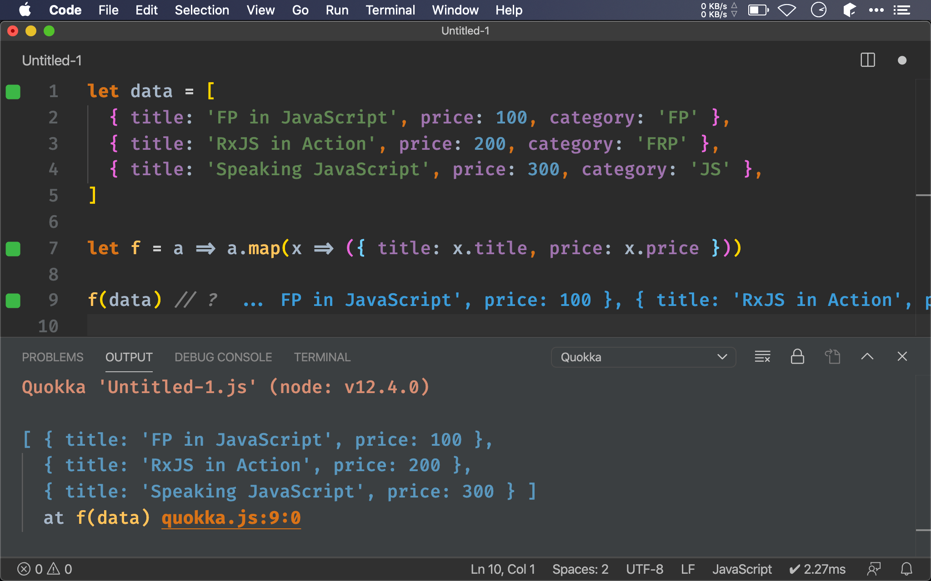Select the Untitled-1 editor tab
Screen dimensions: 931x581
[52, 60]
